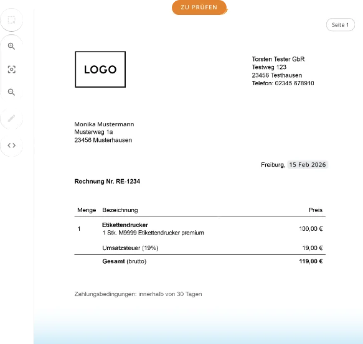The height and width of the screenshot is (344, 363).
Task: Click the Umsatzsteuer amount 19,00 €
Action: (313, 248)
